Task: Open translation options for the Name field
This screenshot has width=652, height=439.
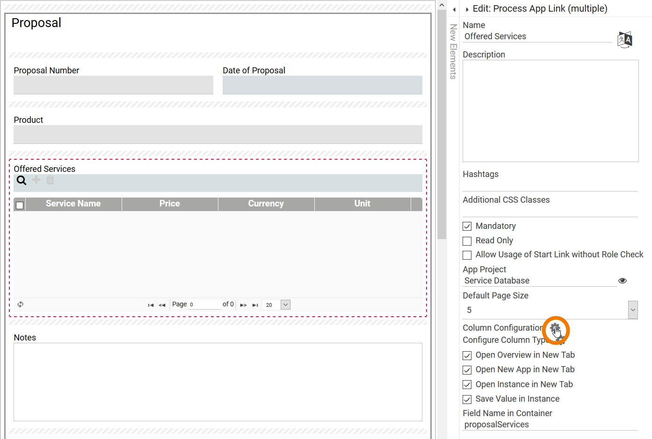Action: (x=625, y=40)
